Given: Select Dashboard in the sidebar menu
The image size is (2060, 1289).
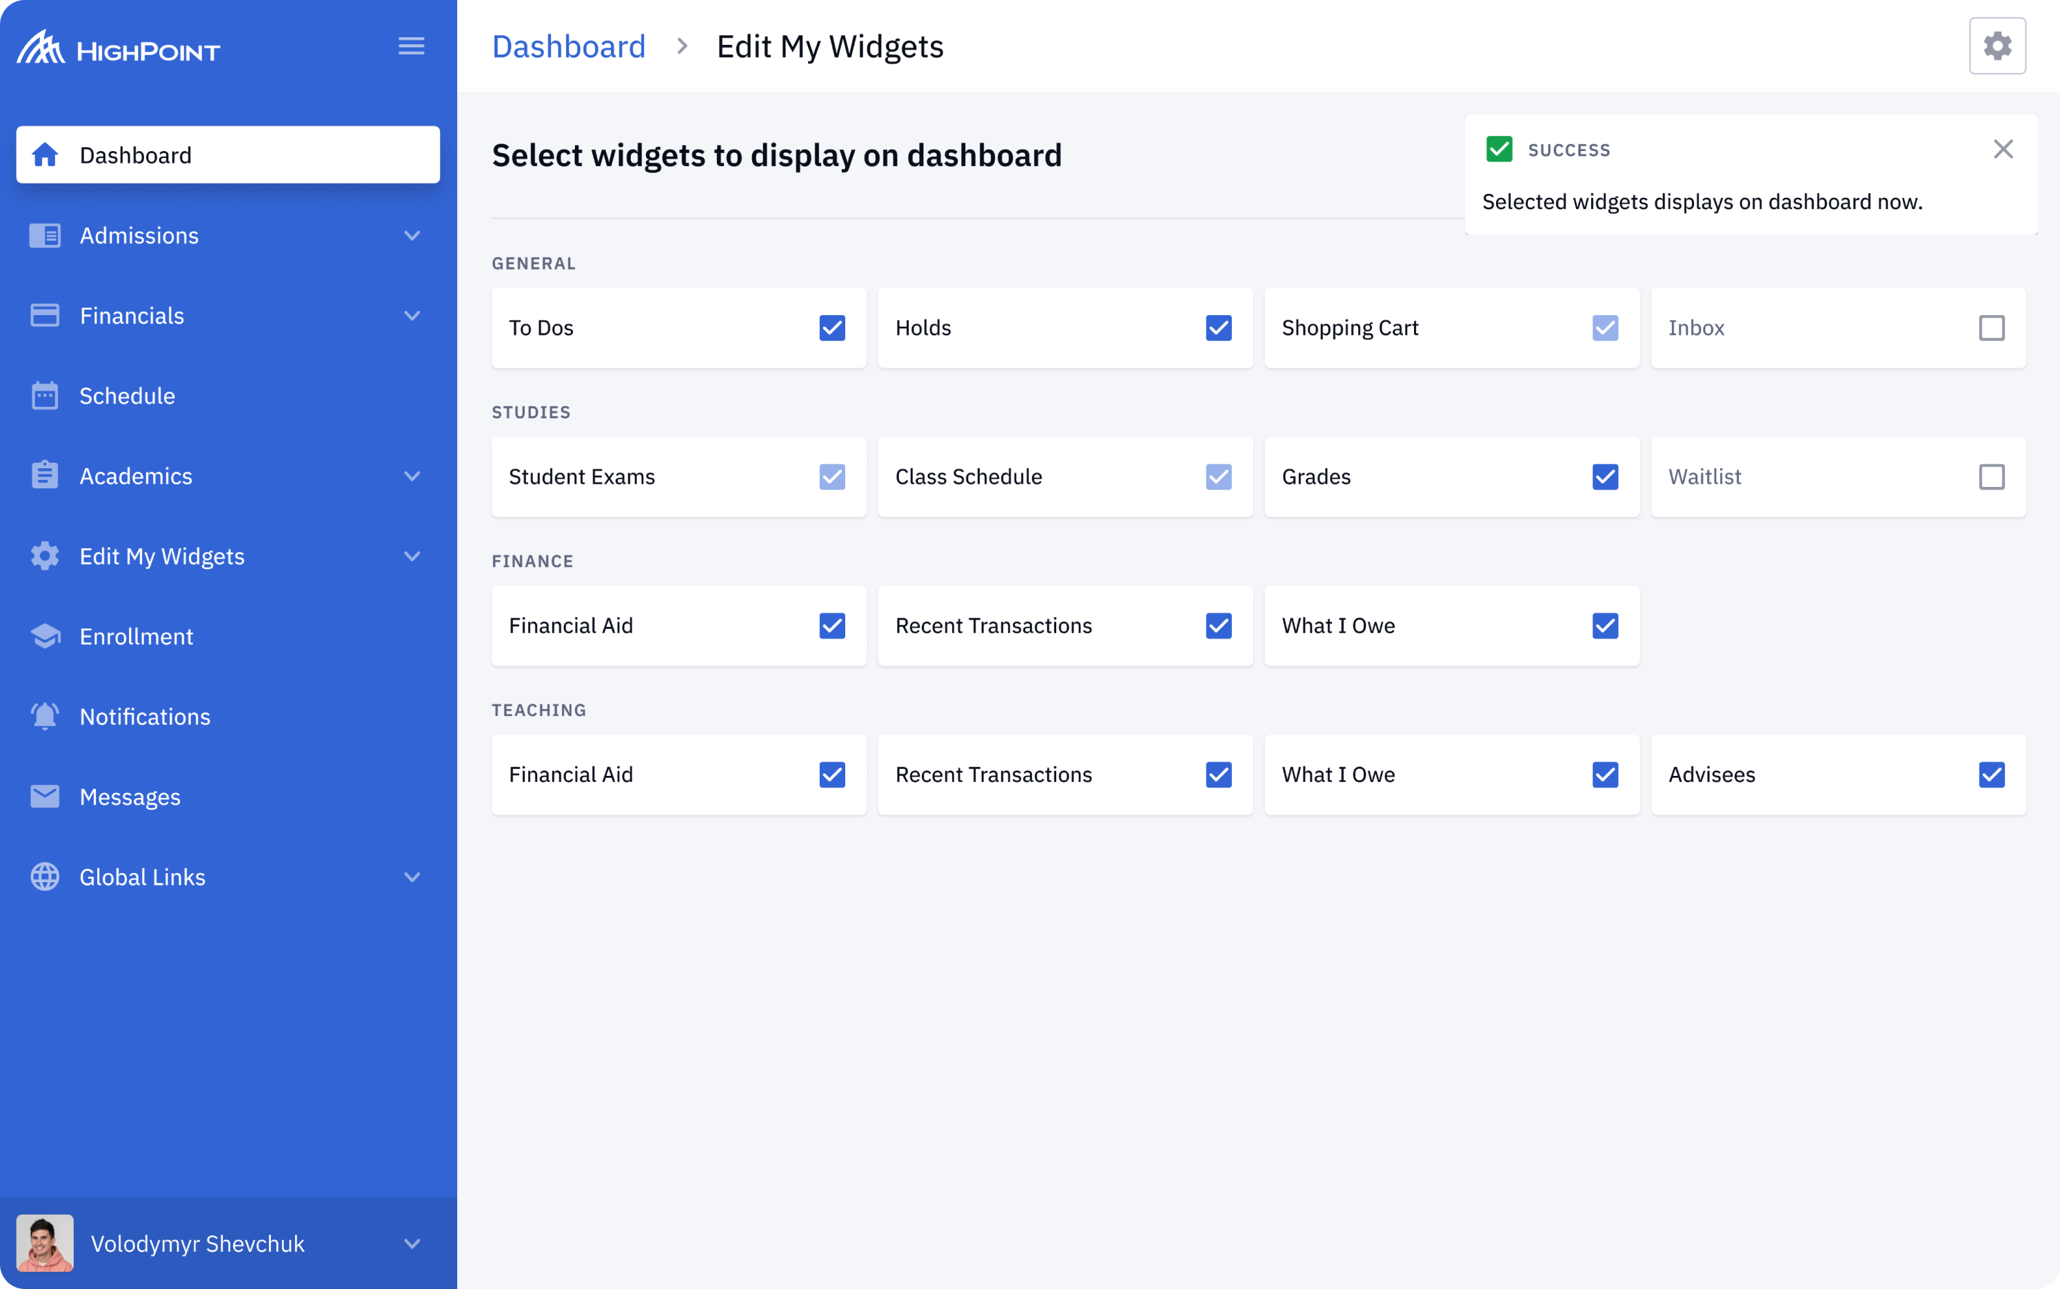Looking at the screenshot, I should point(135,154).
